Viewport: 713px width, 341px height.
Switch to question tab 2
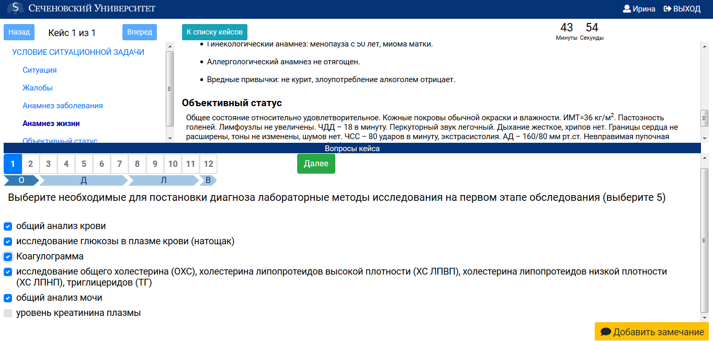click(x=30, y=164)
